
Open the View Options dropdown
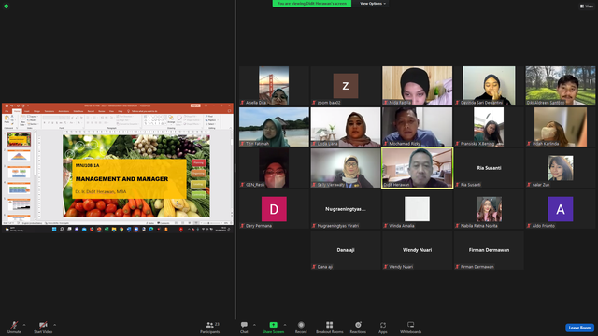tap(373, 4)
